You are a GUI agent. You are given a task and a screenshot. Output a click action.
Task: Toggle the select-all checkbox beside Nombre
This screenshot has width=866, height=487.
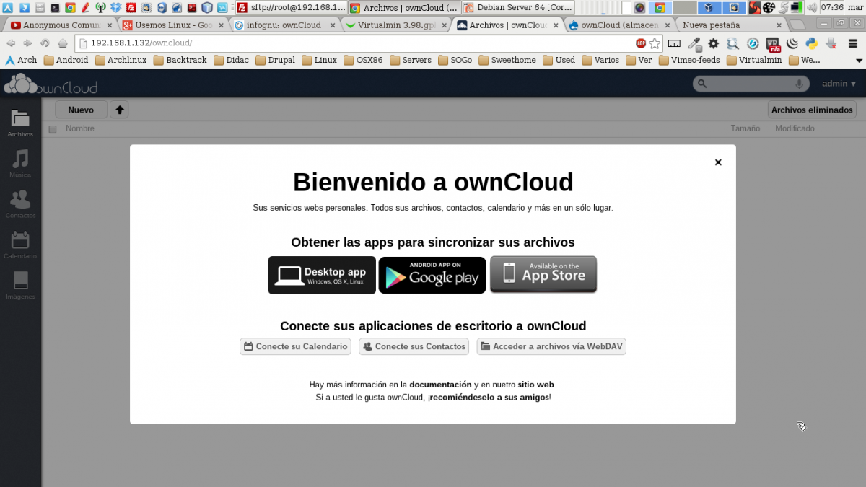(x=53, y=129)
